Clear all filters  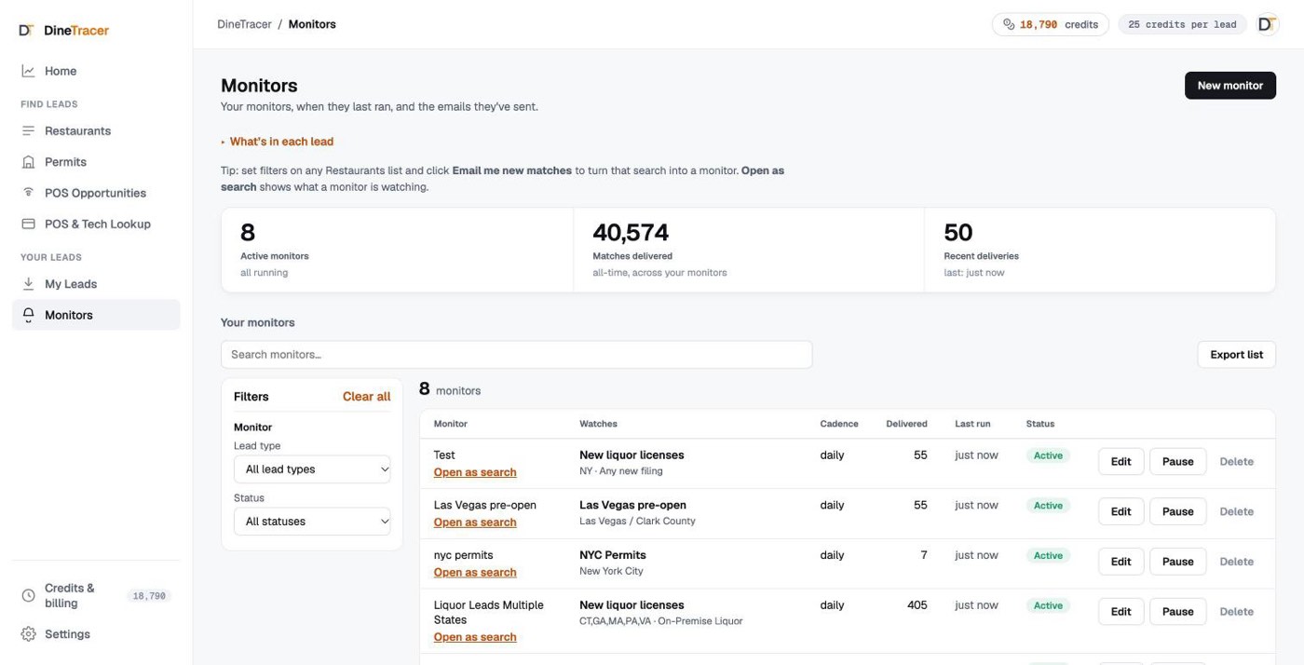367,397
